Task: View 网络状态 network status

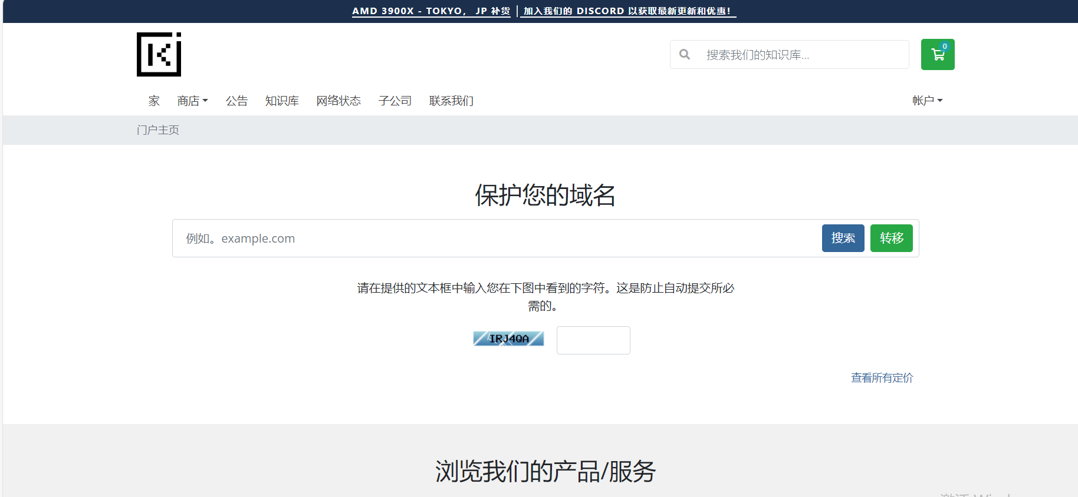Action: (x=338, y=101)
